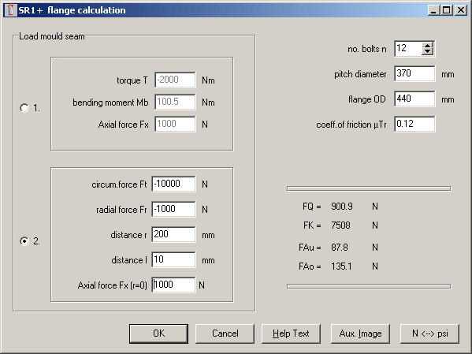Click the radial force Fr input field
The width and height of the screenshot is (472, 354).
point(173,209)
